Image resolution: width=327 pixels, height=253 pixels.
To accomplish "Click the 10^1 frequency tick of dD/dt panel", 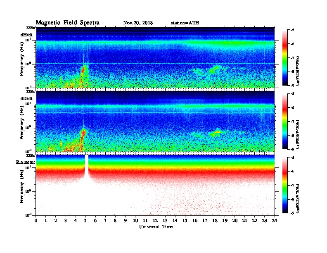I will [28, 104].
